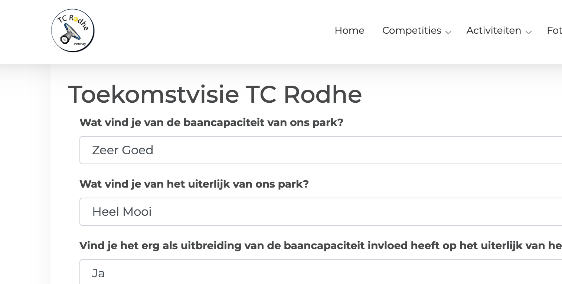
Task: Go to the Home page
Action: point(349,30)
